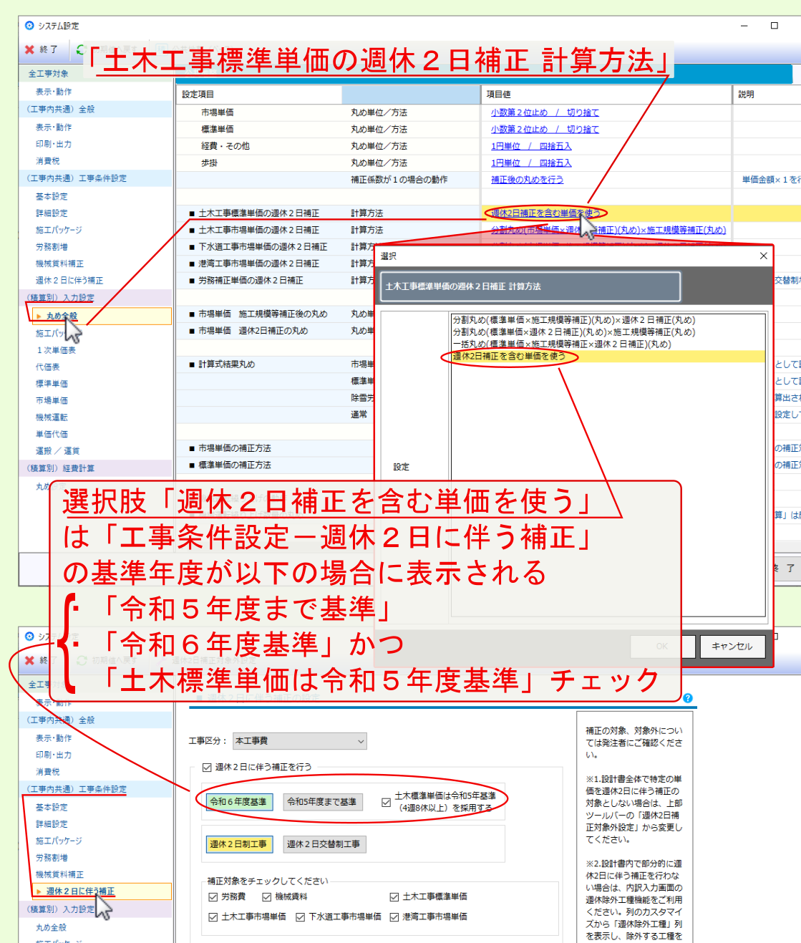Select 代価表 in upper window sidebar
The height and width of the screenshot is (943, 801).
(x=48, y=367)
